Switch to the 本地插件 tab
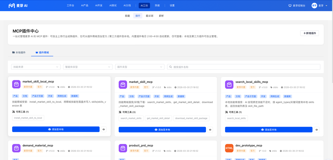 click(19, 52)
